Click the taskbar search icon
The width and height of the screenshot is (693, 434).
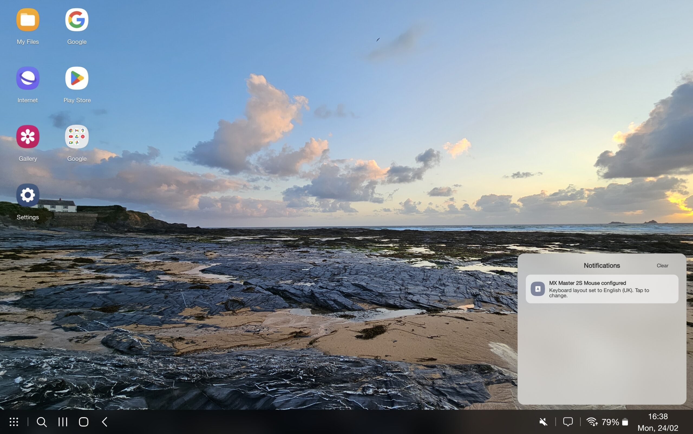click(42, 422)
